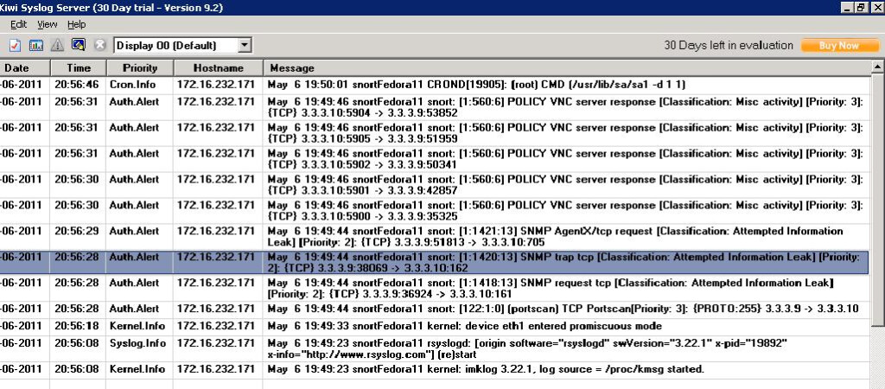Click Kernel.Info in the 20:56:18 row
Image resolution: width=885 pixels, height=389 pixels.
point(140,327)
